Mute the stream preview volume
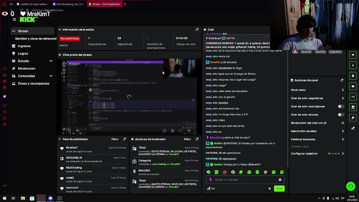Image resolution: width=359 pixels, height=202 pixels. 78,130
